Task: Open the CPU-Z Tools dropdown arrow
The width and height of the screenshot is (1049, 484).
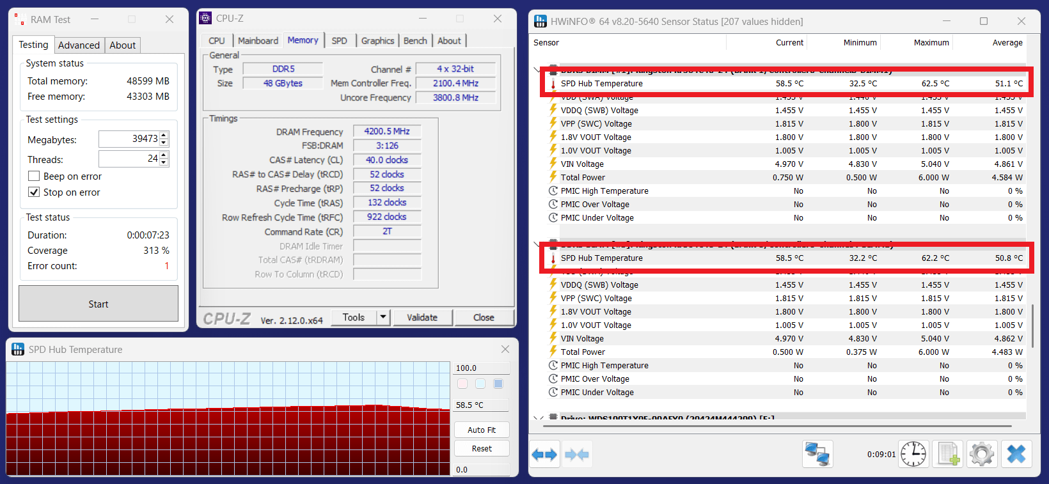Action: click(383, 317)
